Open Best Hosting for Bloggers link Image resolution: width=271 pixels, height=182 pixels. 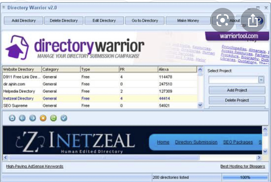pos(243,166)
